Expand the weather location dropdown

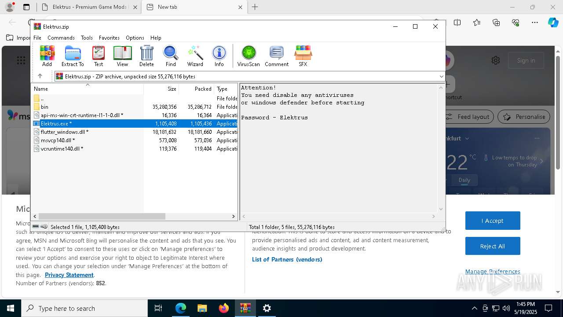coord(467,138)
